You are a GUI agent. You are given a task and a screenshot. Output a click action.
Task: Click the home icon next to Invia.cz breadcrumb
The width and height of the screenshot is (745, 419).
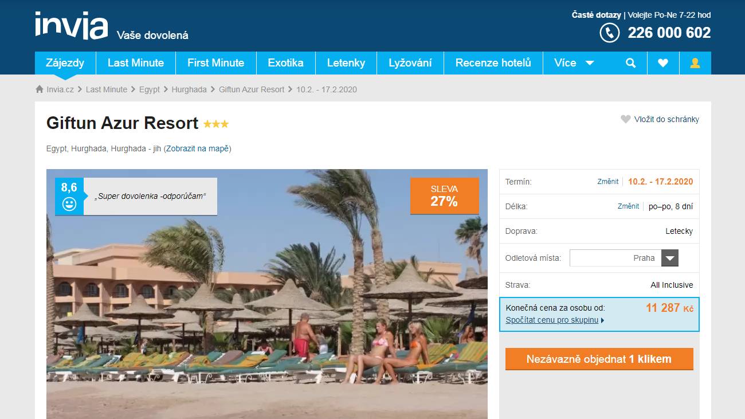click(x=40, y=89)
